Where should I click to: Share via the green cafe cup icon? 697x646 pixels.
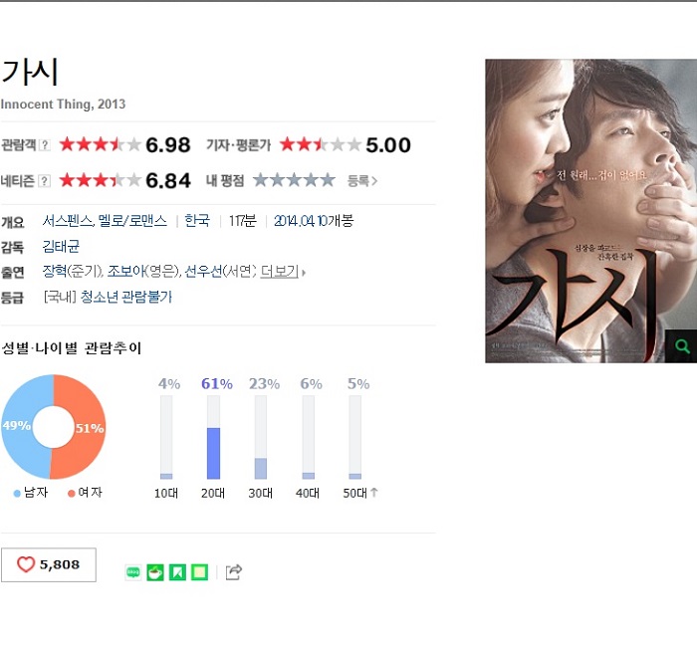(155, 572)
